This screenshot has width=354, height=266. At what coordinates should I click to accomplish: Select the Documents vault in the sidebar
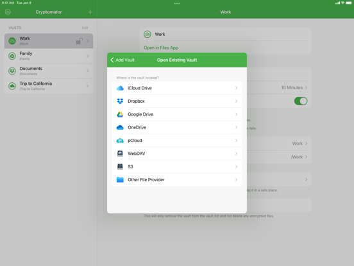(49, 71)
